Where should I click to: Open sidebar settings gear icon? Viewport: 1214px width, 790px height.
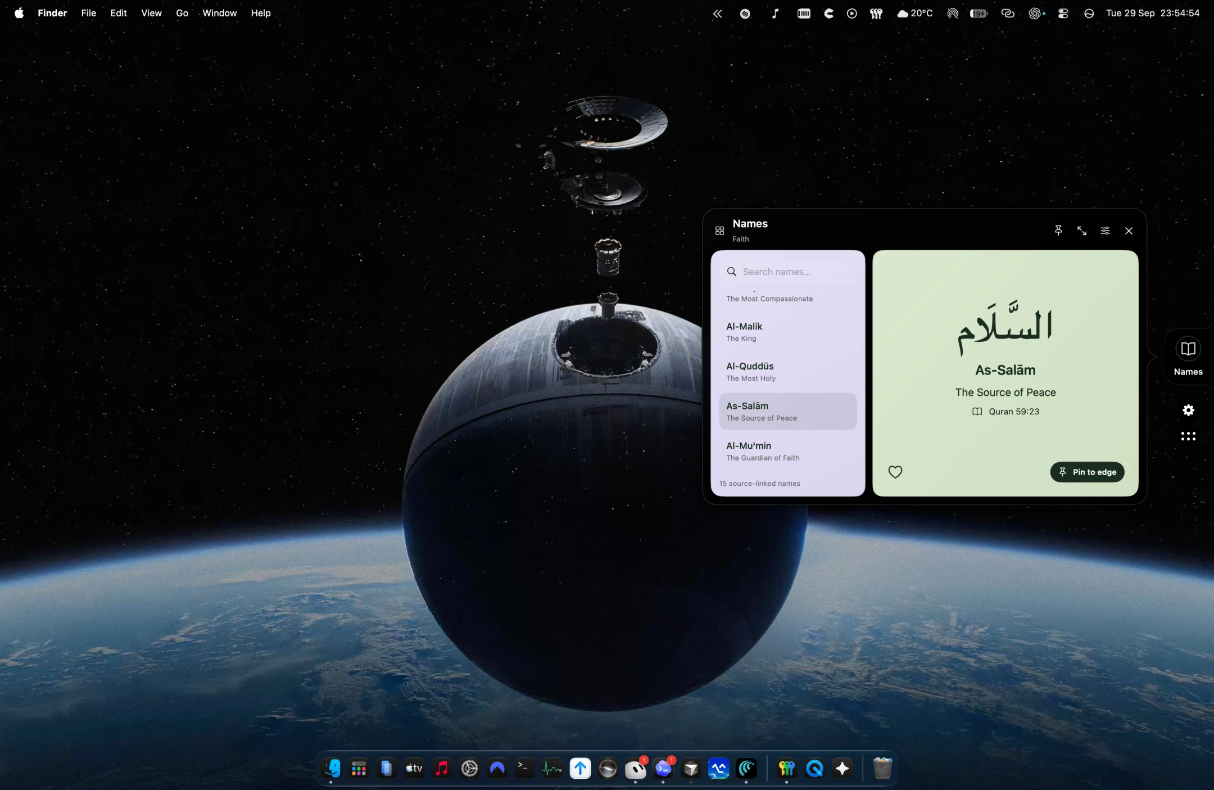1188,410
